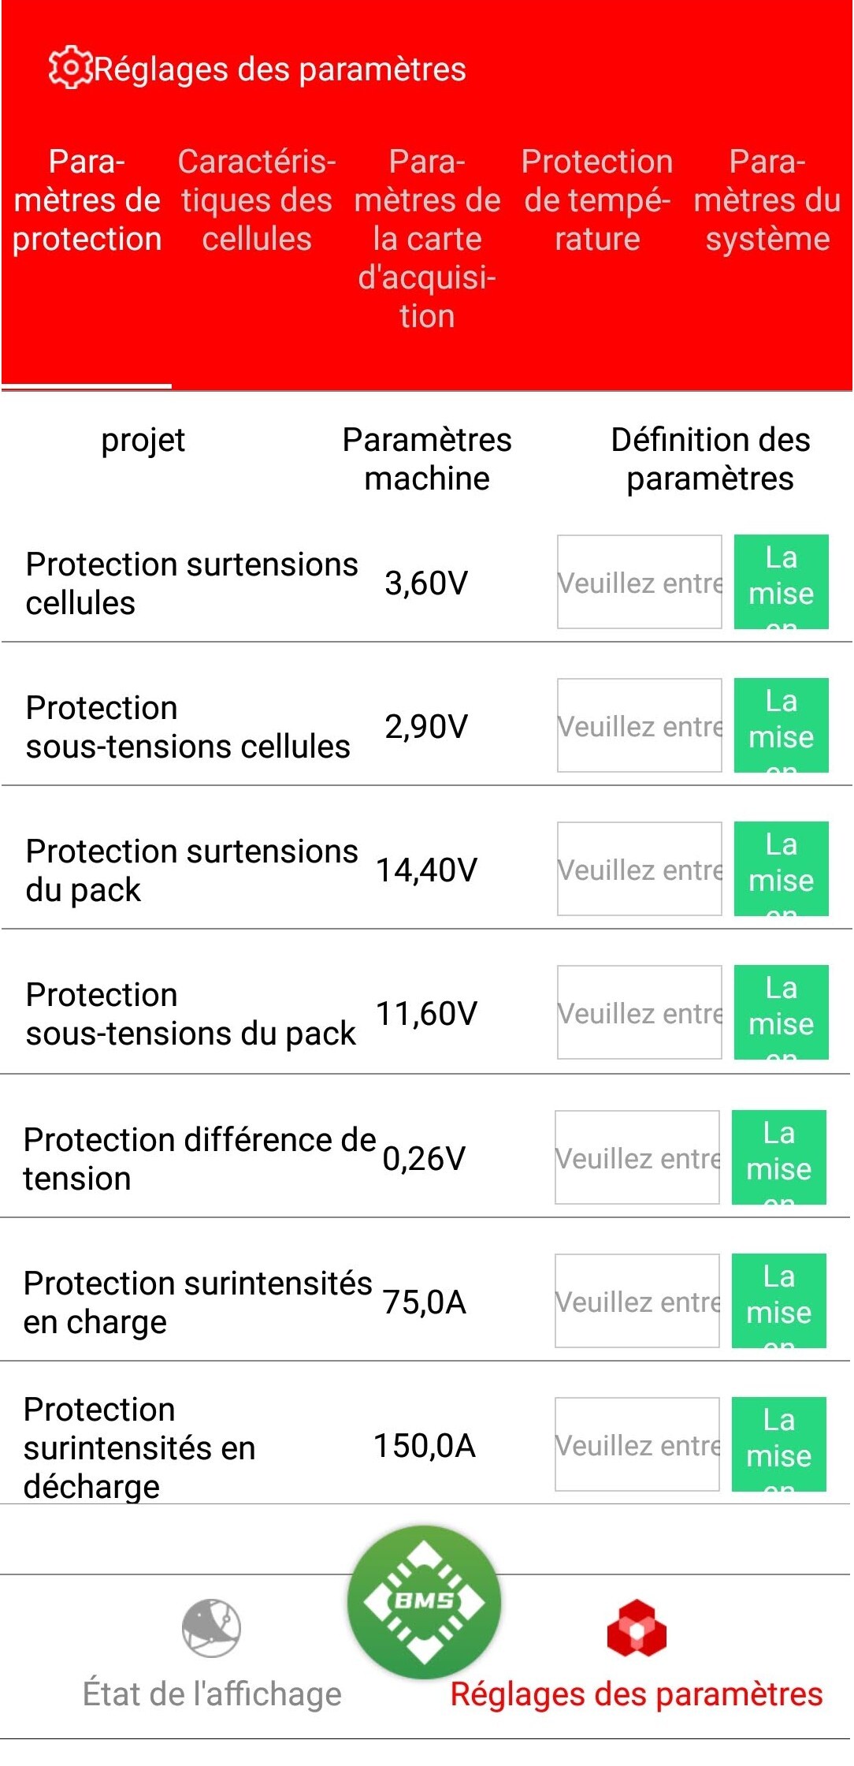Focus the cell overvoltage protection input field

coord(639,583)
